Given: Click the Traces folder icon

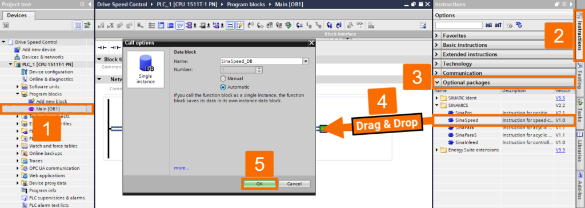Looking at the screenshot, I should click(x=25, y=161).
